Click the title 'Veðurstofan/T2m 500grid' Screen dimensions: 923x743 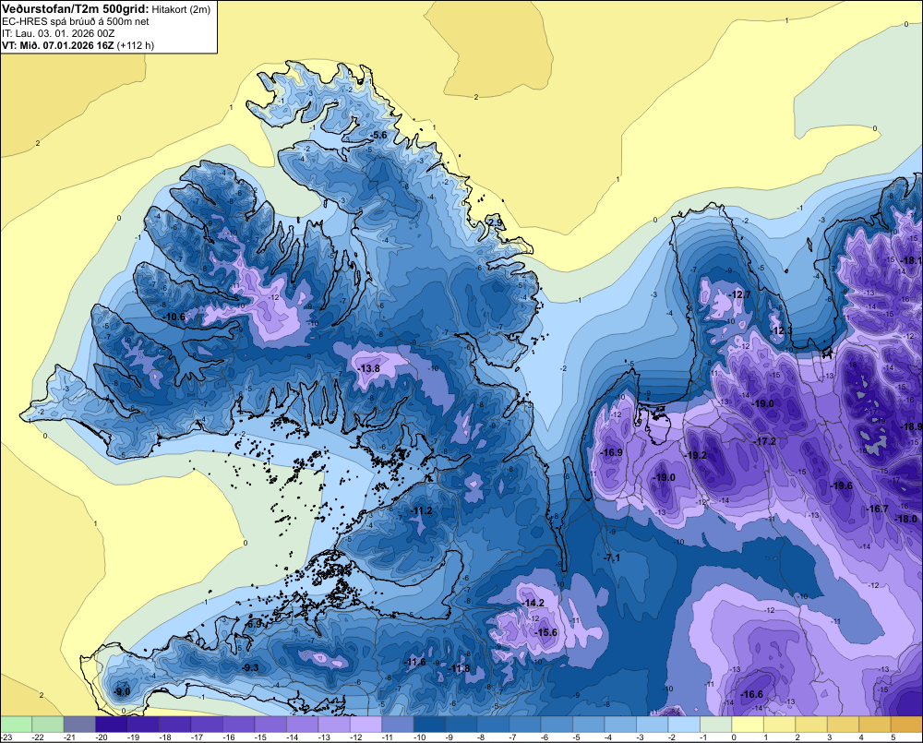pos(75,9)
